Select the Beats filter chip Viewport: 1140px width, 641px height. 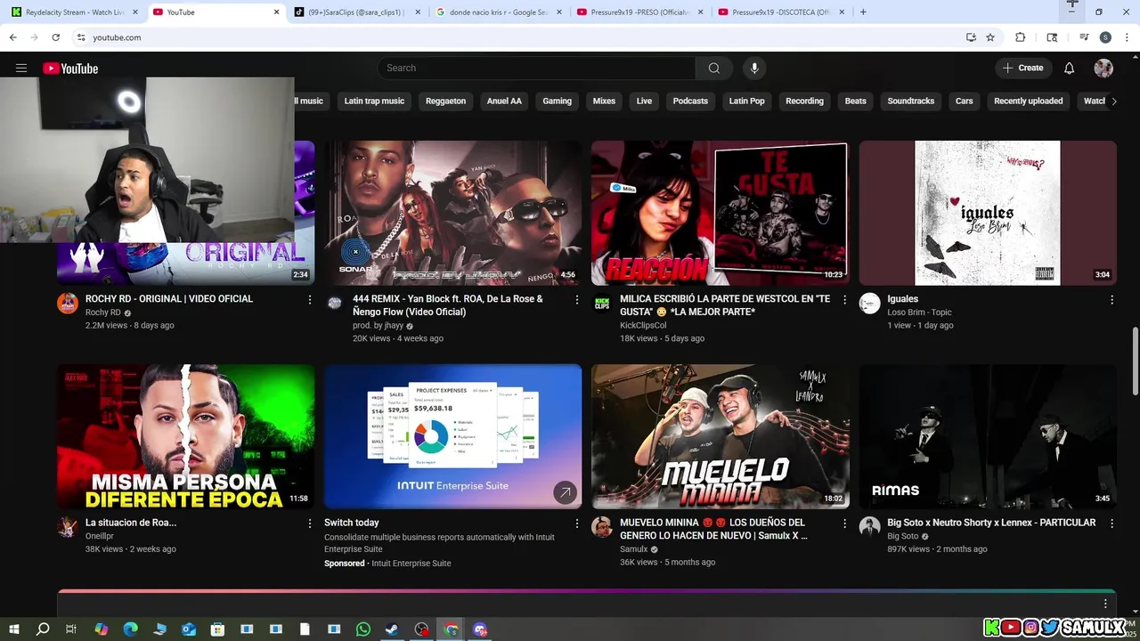pyautogui.click(x=856, y=101)
